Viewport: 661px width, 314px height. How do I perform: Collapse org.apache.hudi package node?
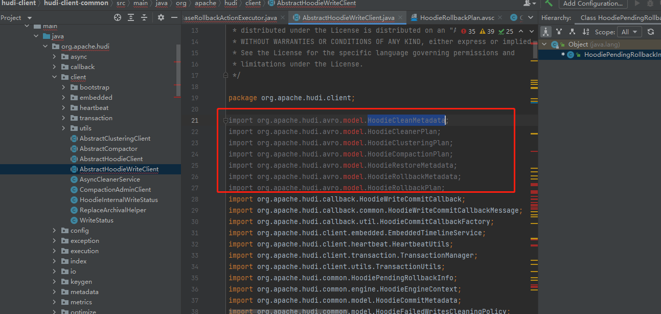pyautogui.click(x=45, y=47)
